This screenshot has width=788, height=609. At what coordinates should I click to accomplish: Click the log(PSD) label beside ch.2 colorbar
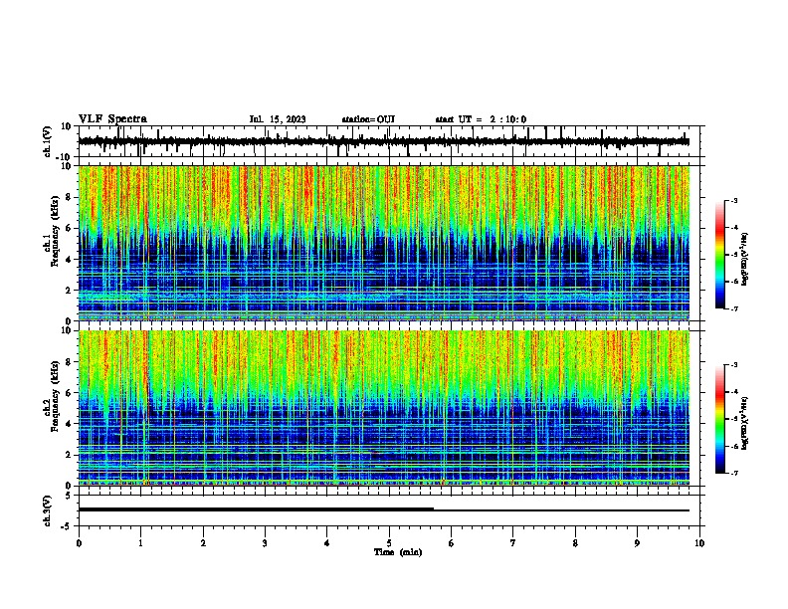[x=745, y=423]
